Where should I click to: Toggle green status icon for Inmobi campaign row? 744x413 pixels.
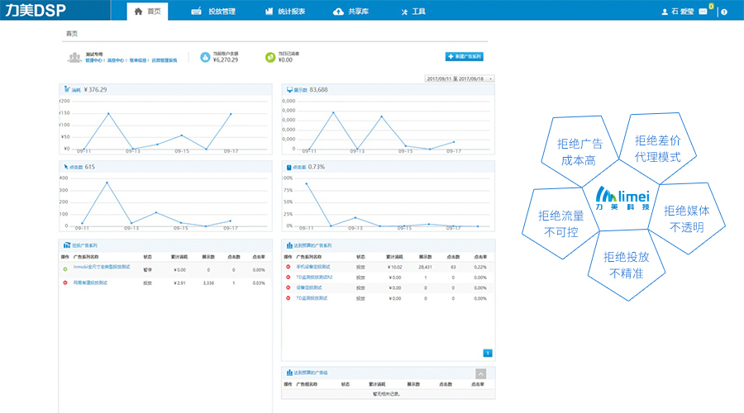click(x=65, y=269)
